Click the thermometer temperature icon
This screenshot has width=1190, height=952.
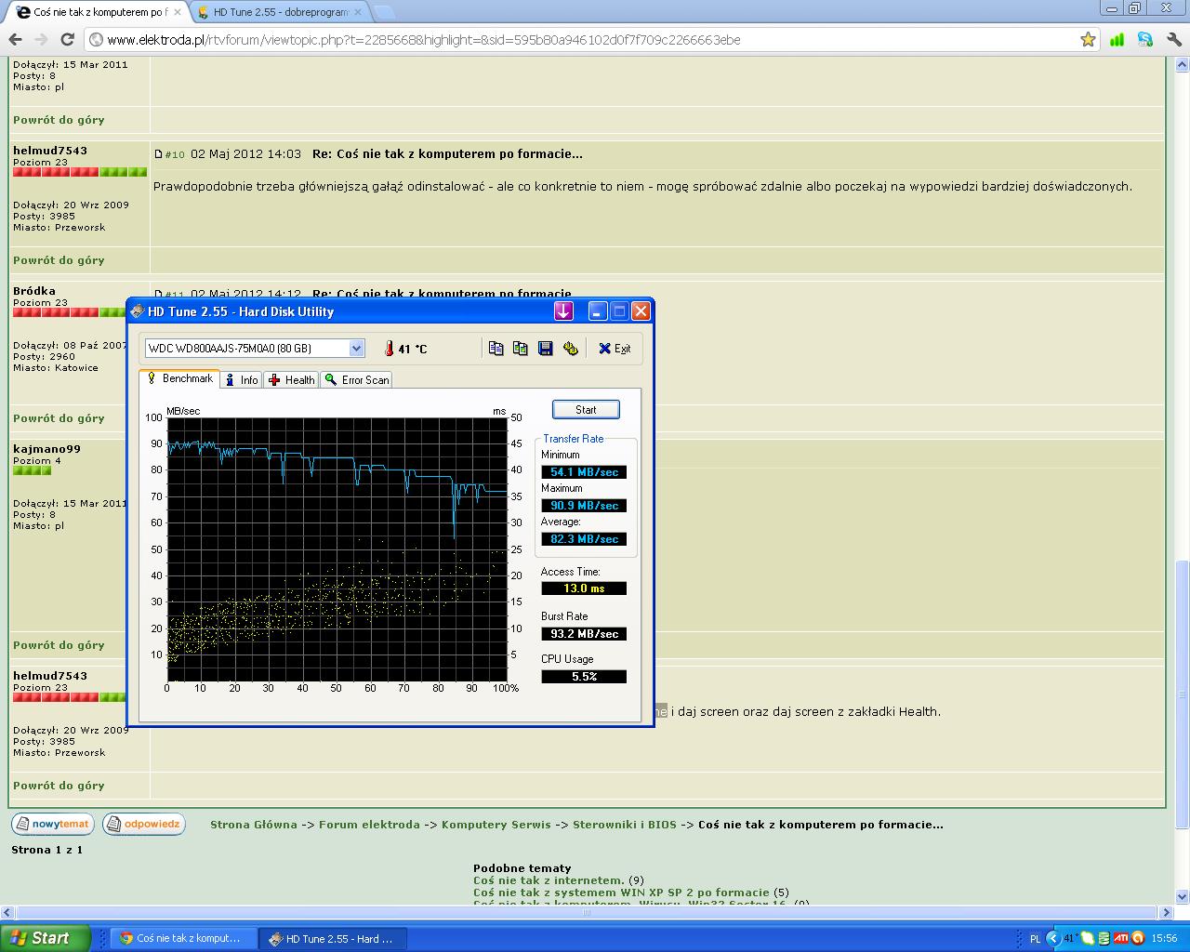click(x=389, y=349)
